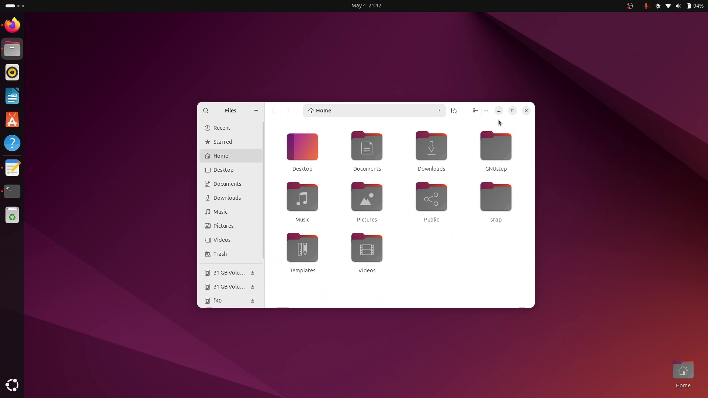Open Trash from the dock
Viewport: 708px width, 398px height.
pos(12,215)
